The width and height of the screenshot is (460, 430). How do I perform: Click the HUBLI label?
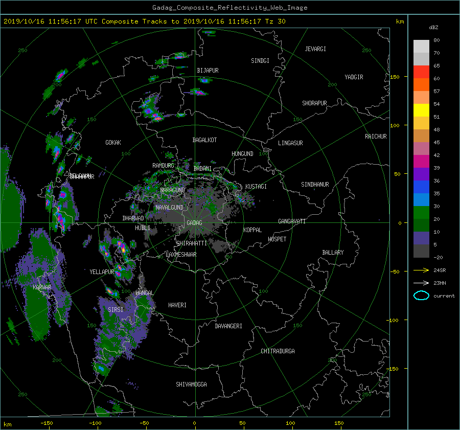tap(143, 228)
